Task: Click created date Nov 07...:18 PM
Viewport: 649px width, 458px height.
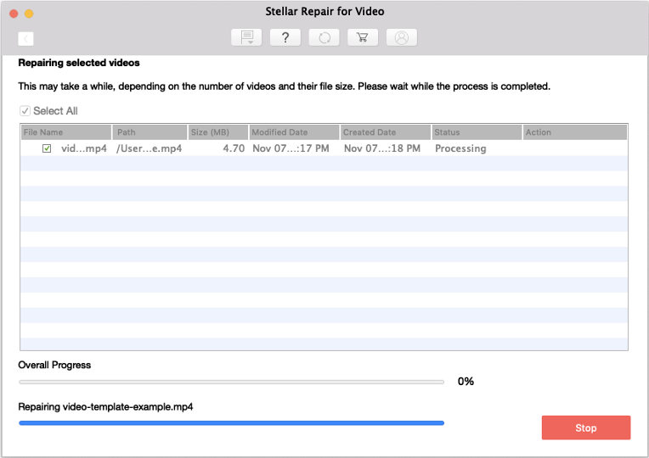Action: [382, 148]
